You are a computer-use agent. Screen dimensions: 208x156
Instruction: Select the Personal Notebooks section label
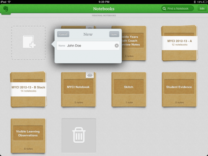(104, 15)
